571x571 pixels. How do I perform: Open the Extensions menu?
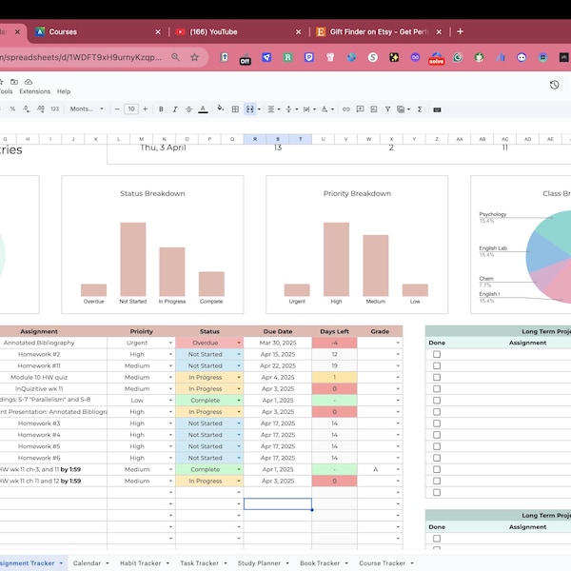coord(35,91)
